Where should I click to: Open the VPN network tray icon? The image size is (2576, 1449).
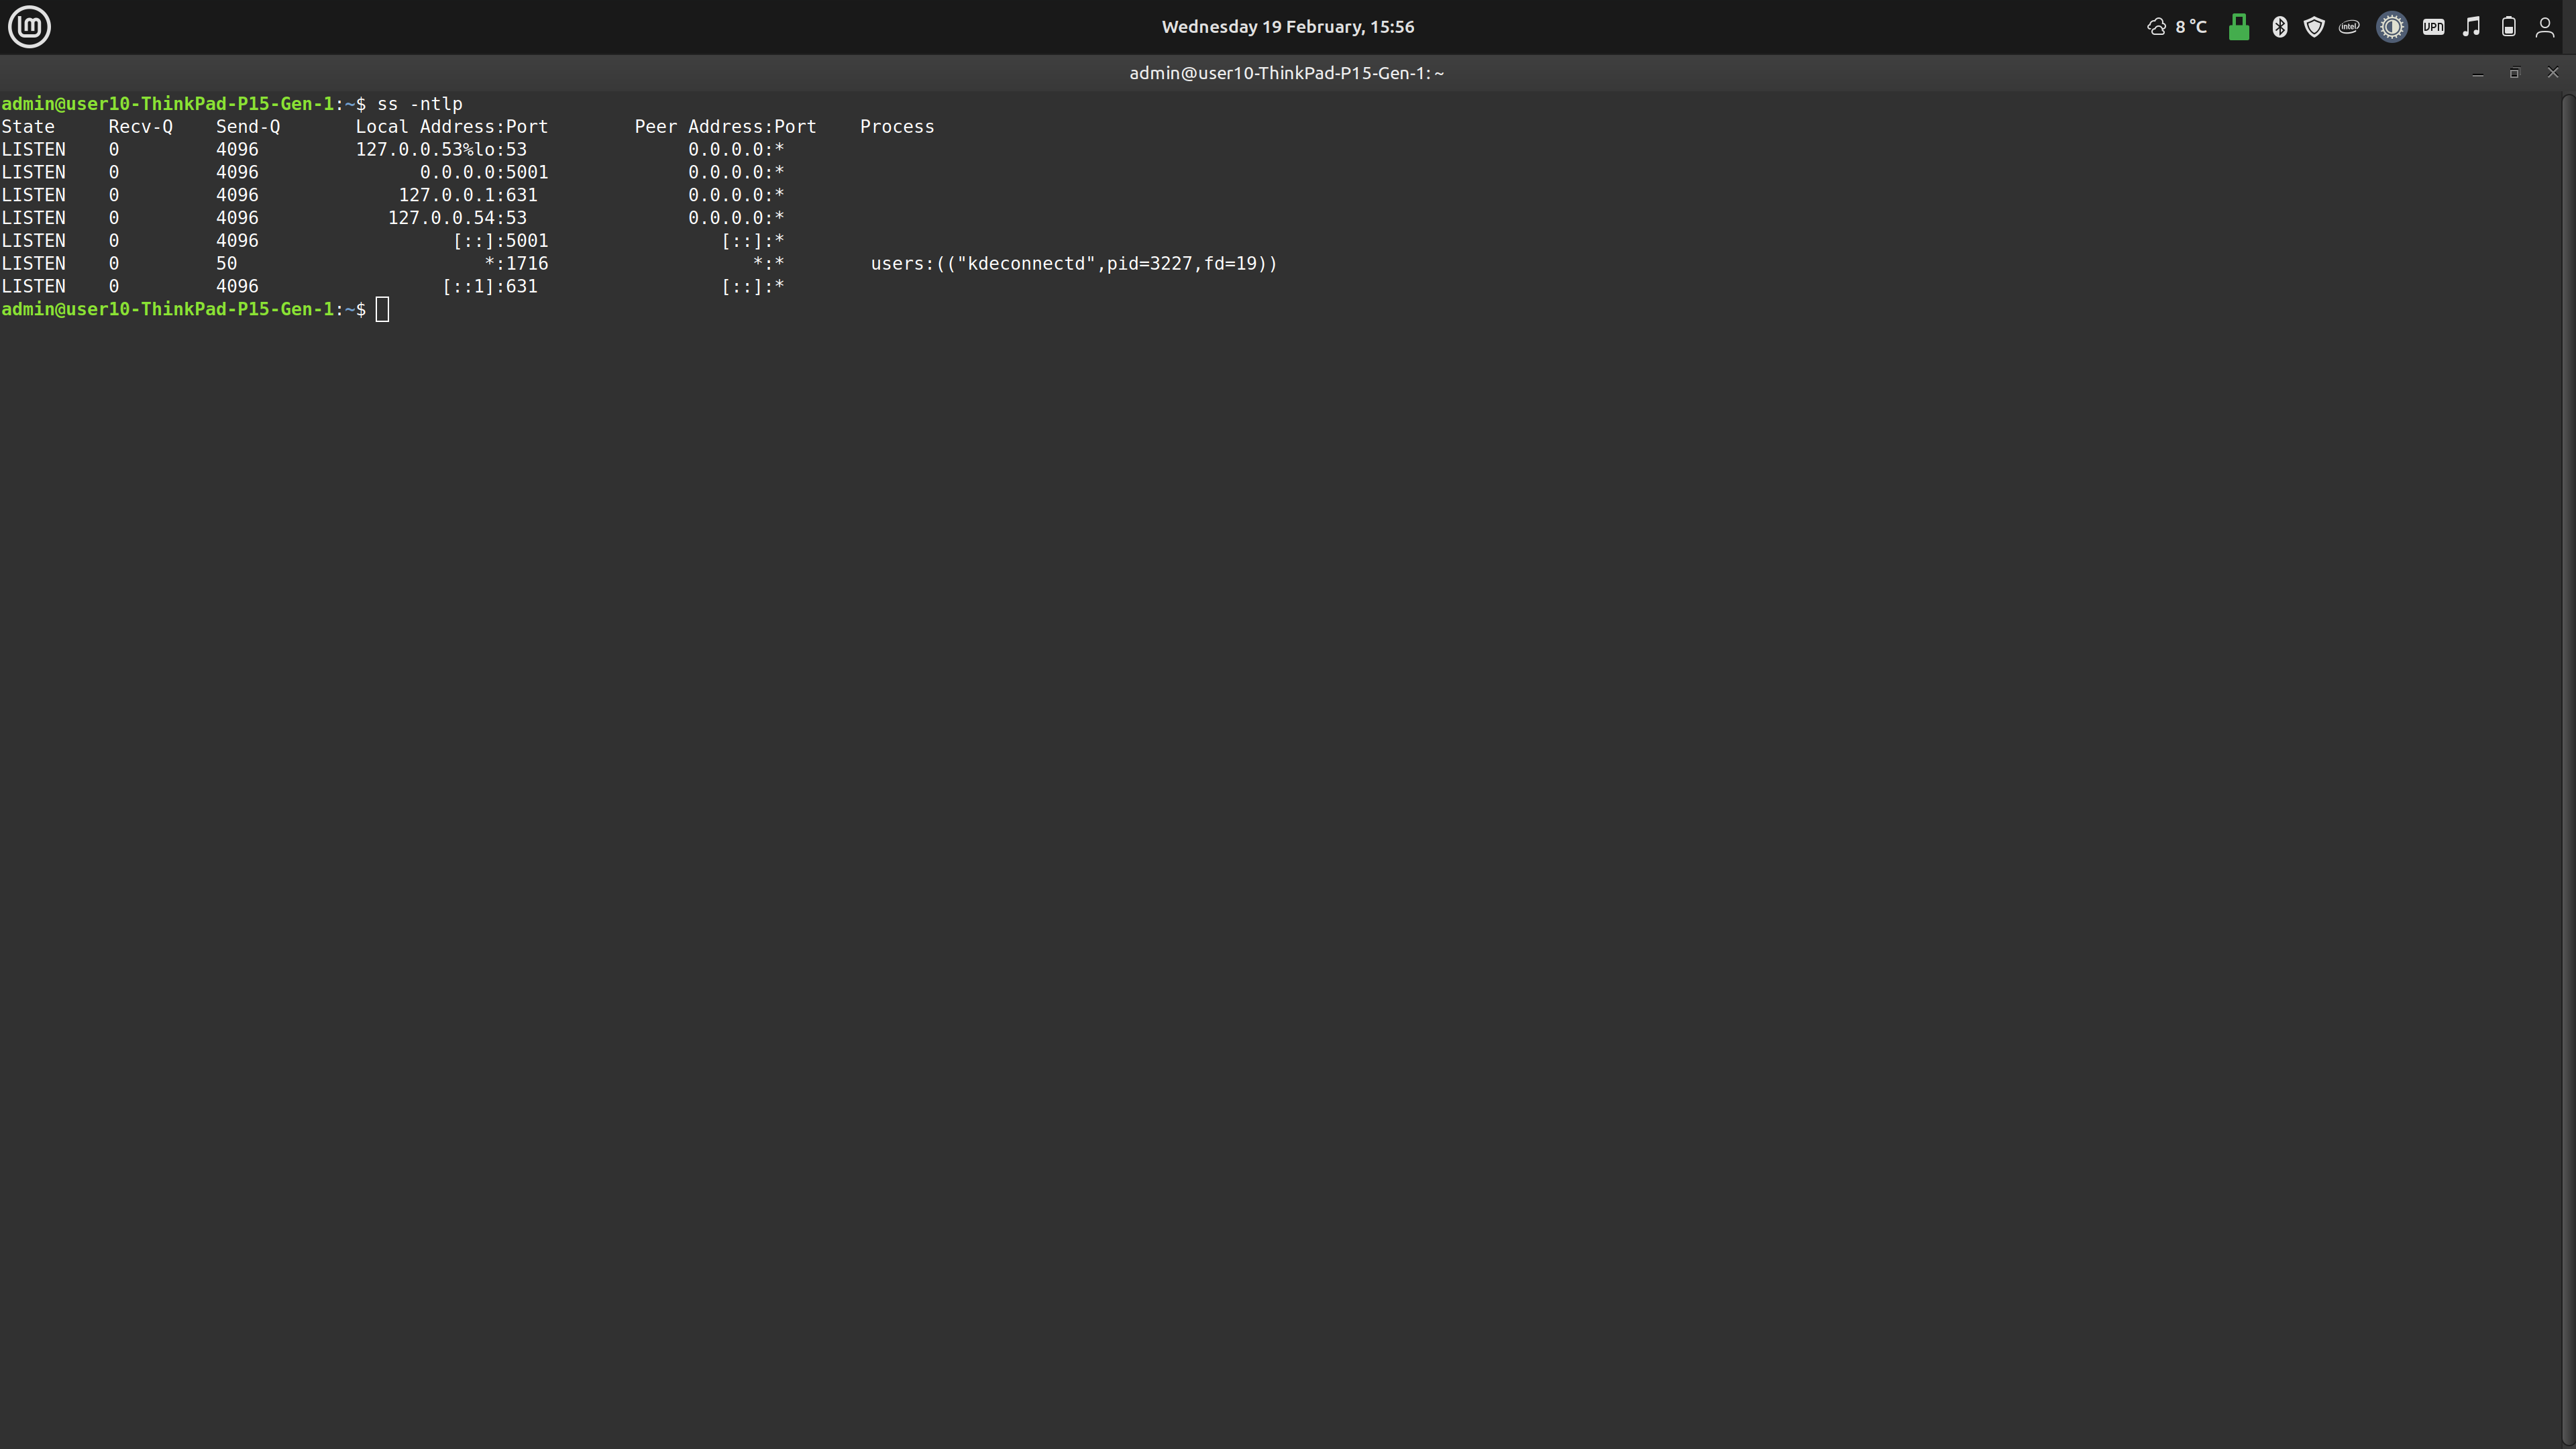(x=2434, y=27)
